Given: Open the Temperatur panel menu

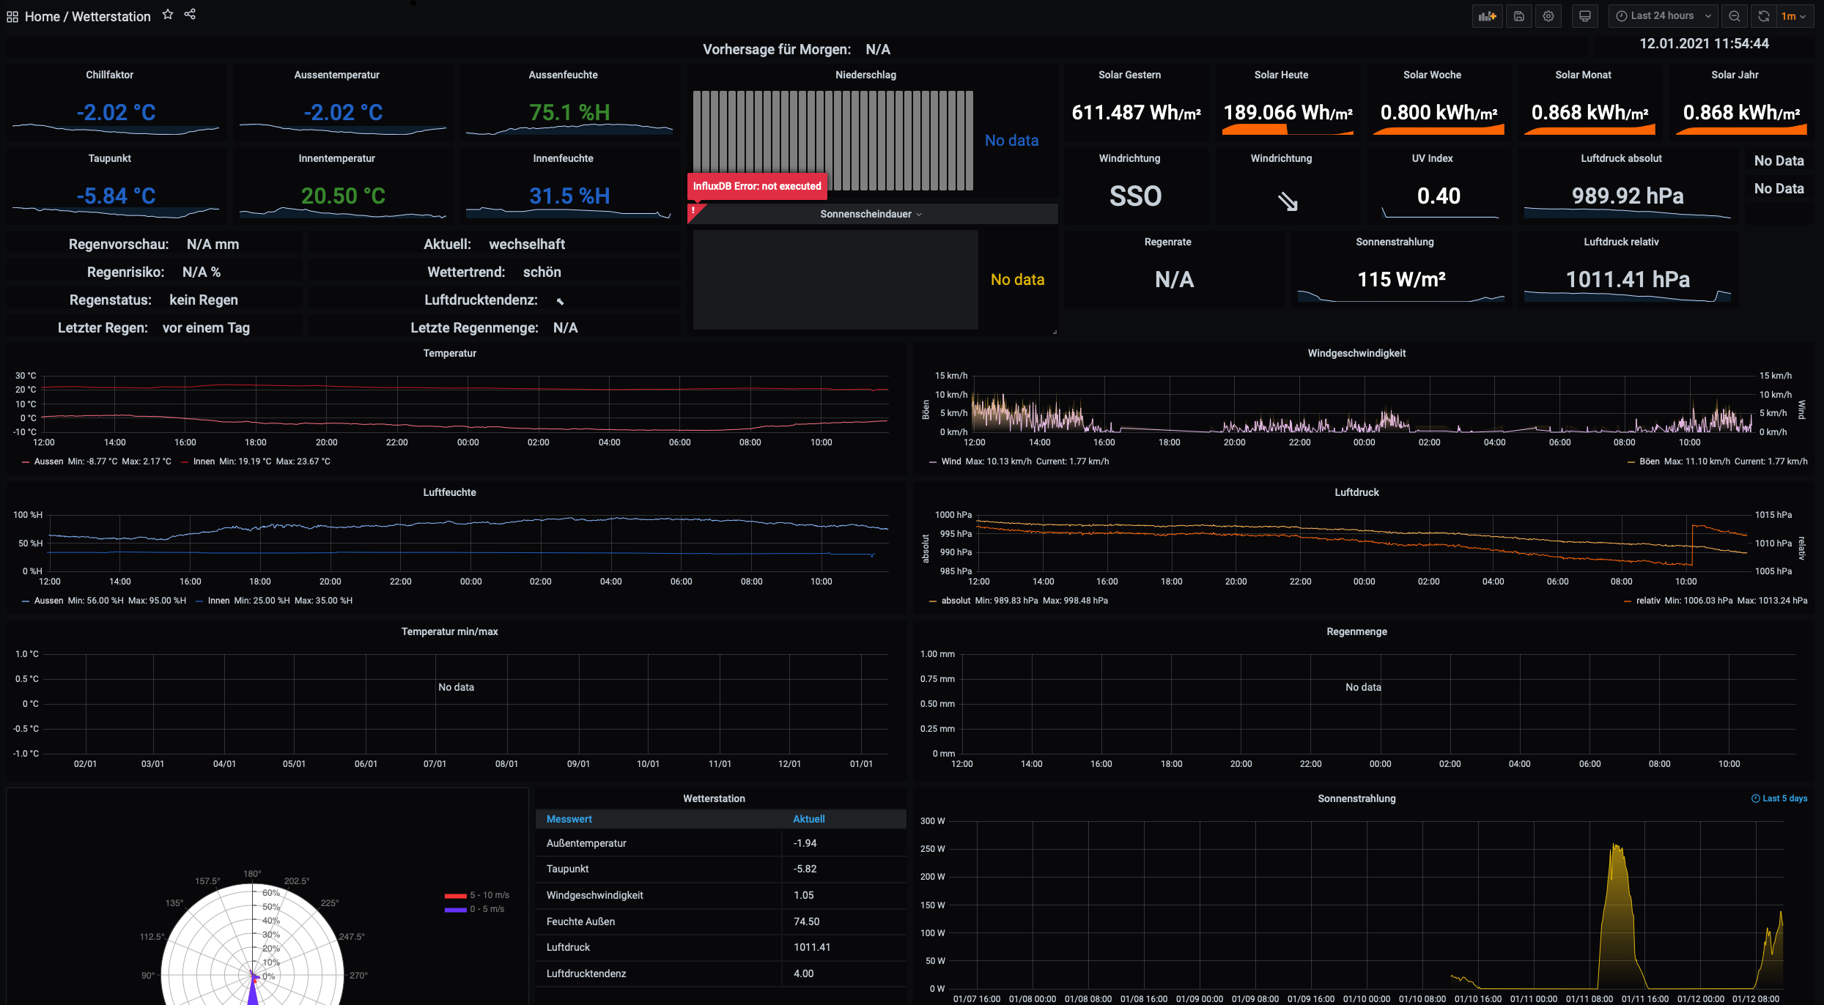Looking at the screenshot, I should click(x=450, y=353).
